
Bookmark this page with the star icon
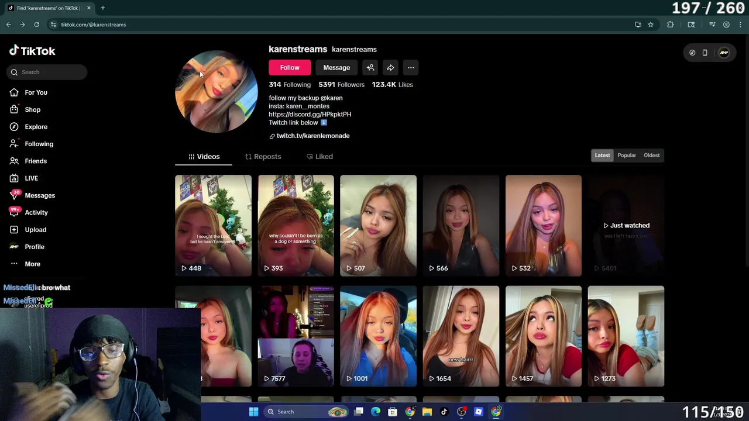651,25
